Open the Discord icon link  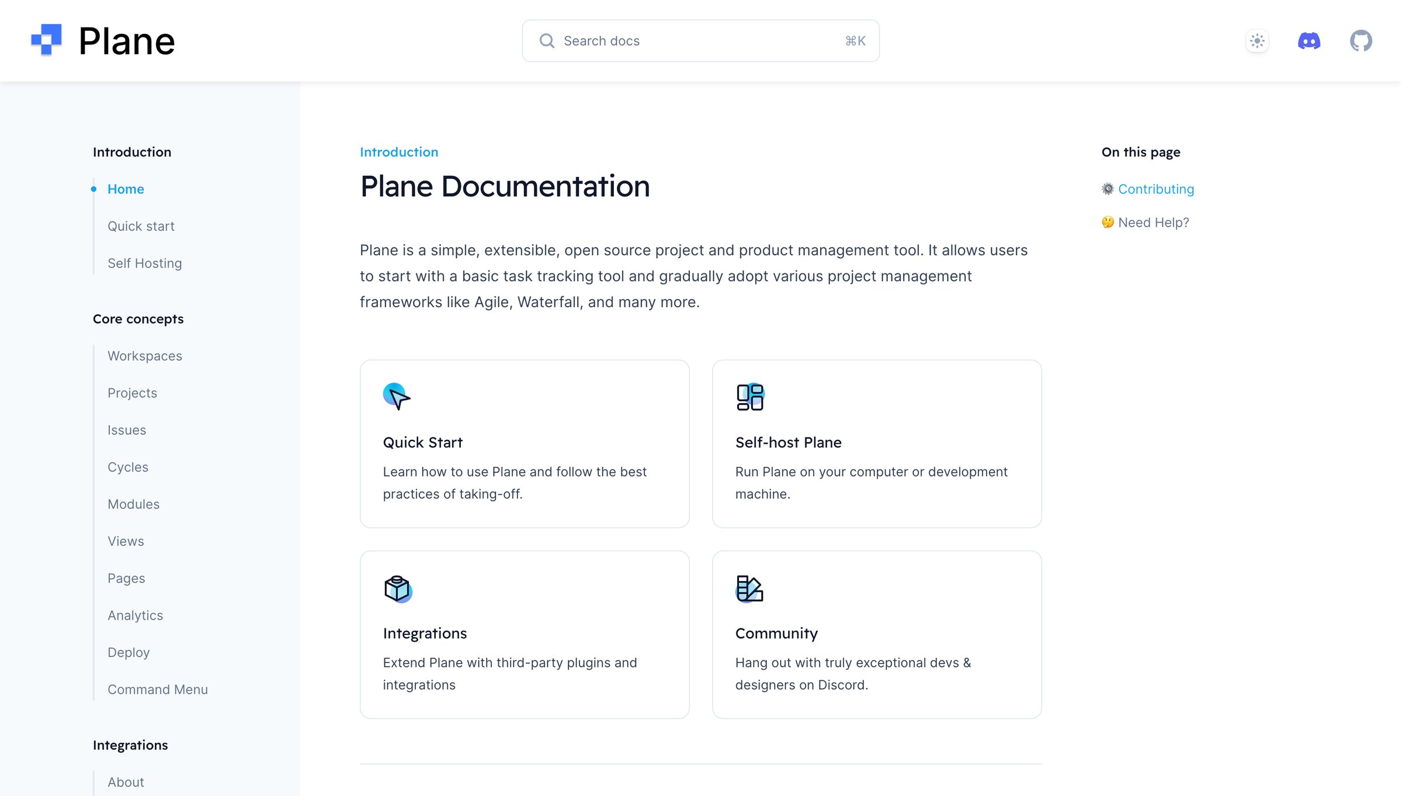tap(1309, 41)
